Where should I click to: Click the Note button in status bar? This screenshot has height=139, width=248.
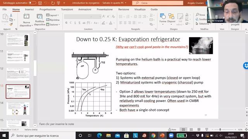coord(172,130)
